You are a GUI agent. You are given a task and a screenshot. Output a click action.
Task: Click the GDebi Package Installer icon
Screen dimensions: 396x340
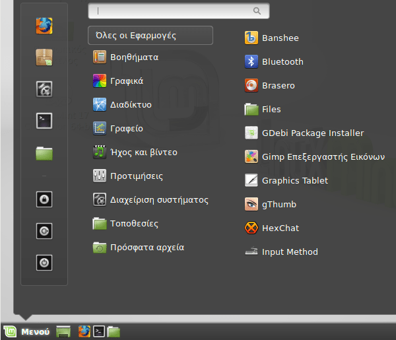click(251, 133)
